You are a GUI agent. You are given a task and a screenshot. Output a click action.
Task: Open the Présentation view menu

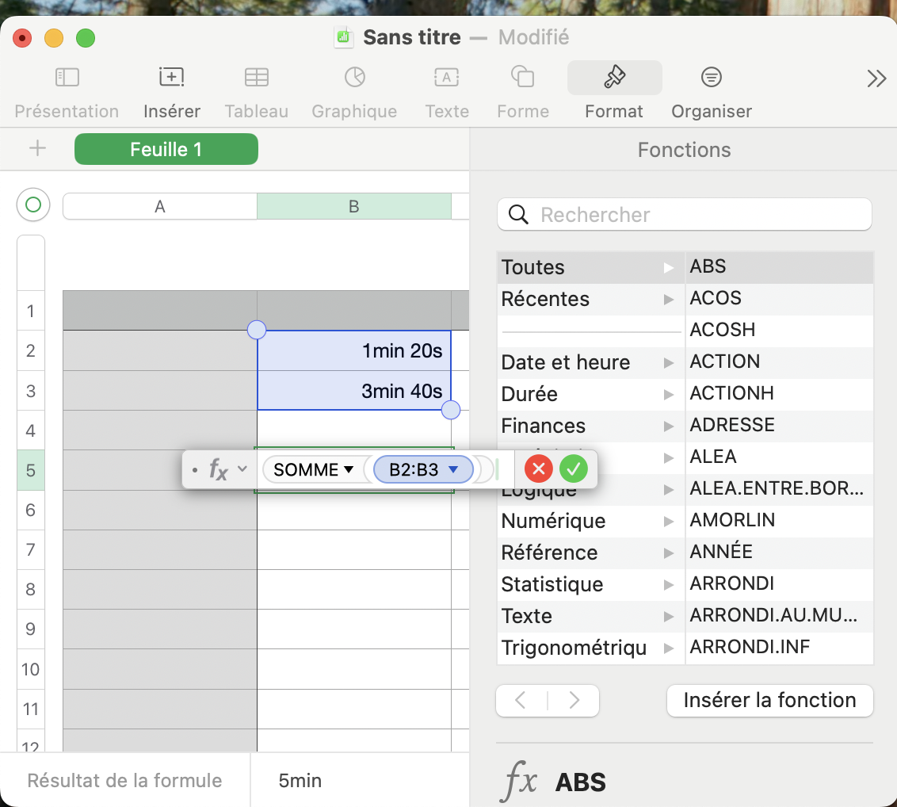coord(67,78)
